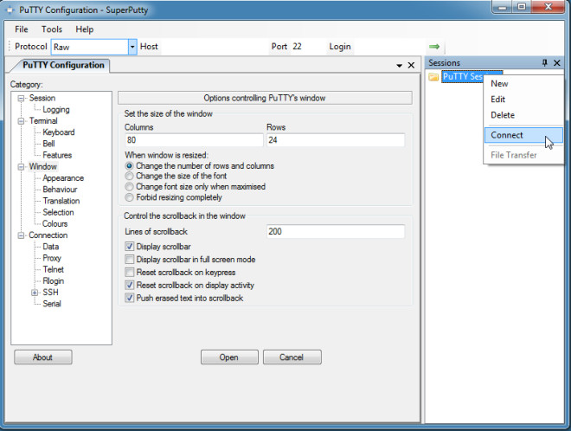571x431 pixels.
Task: Select Rlogin in the category tree
Action: pyautogui.click(x=53, y=281)
